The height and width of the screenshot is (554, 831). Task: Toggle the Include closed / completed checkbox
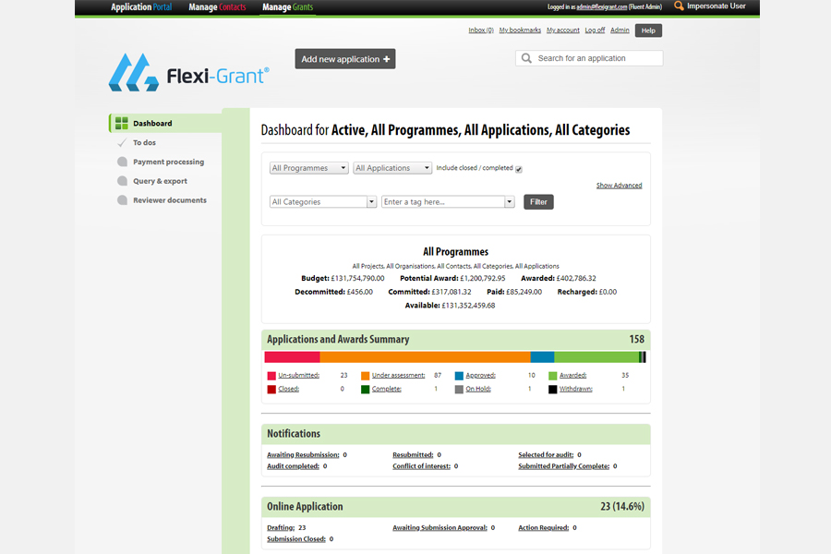[x=519, y=169]
